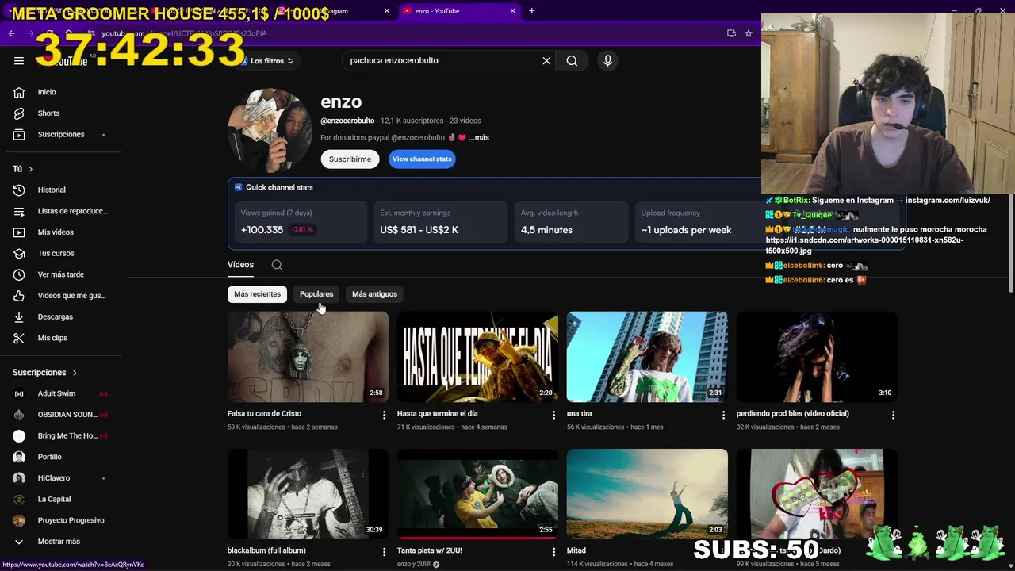The width and height of the screenshot is (1015, 571).
Task: Open options menu for perdiendo prod bles
Action: point(893,415)
